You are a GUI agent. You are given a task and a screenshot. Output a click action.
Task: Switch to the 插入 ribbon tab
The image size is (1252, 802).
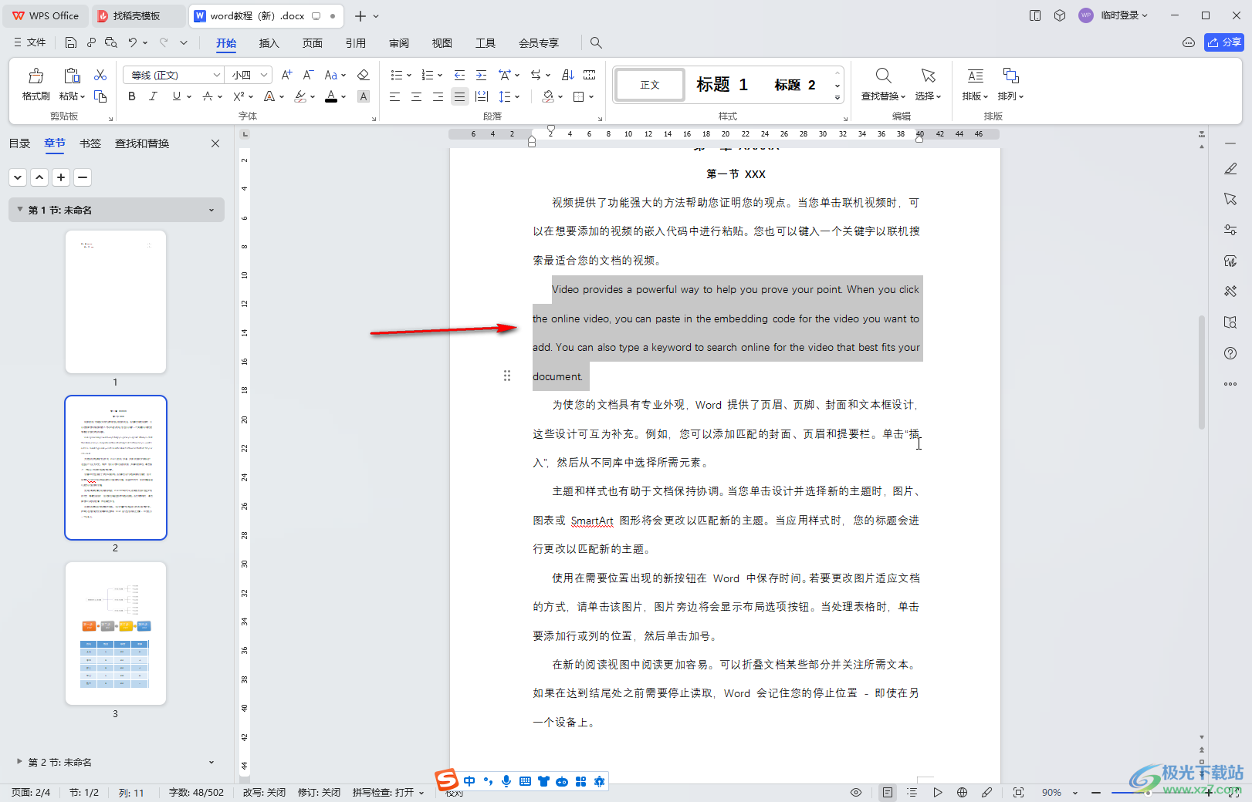(269, 43)
